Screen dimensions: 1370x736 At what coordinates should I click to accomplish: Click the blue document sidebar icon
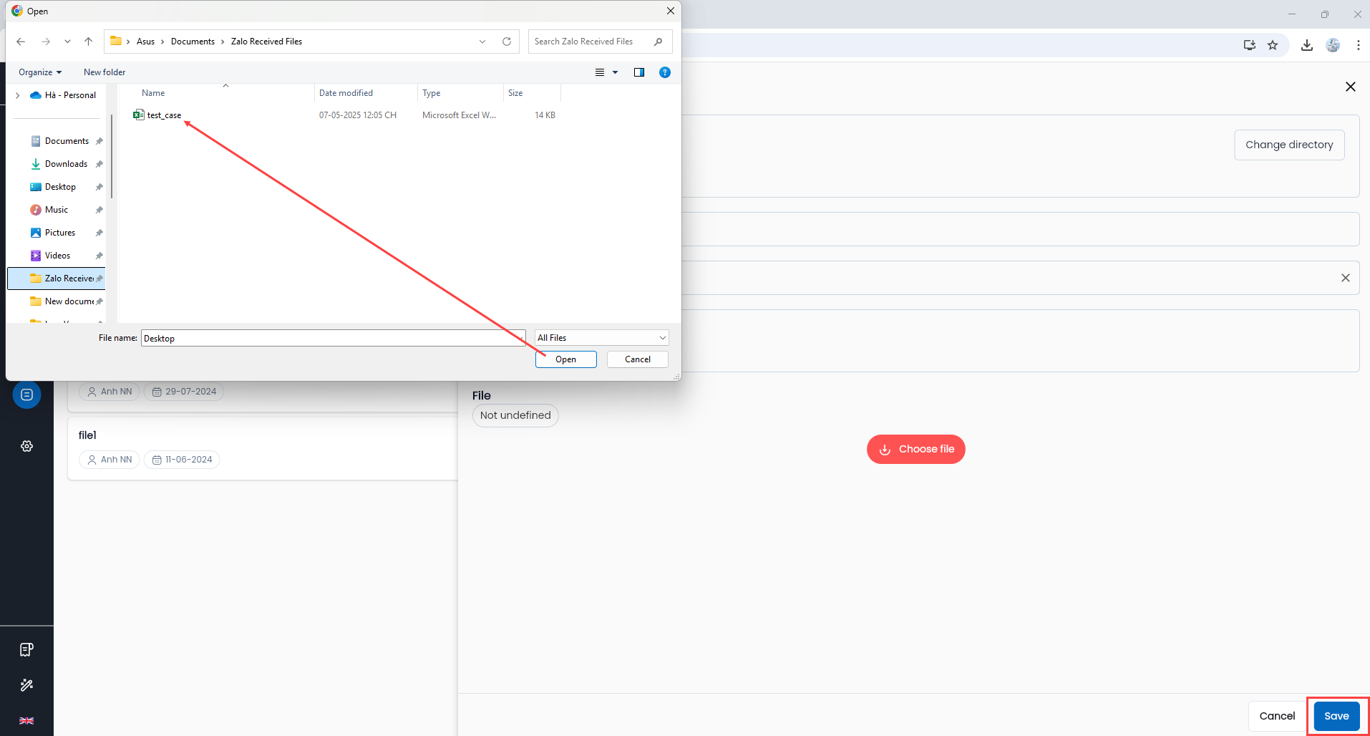coord(26,394)
